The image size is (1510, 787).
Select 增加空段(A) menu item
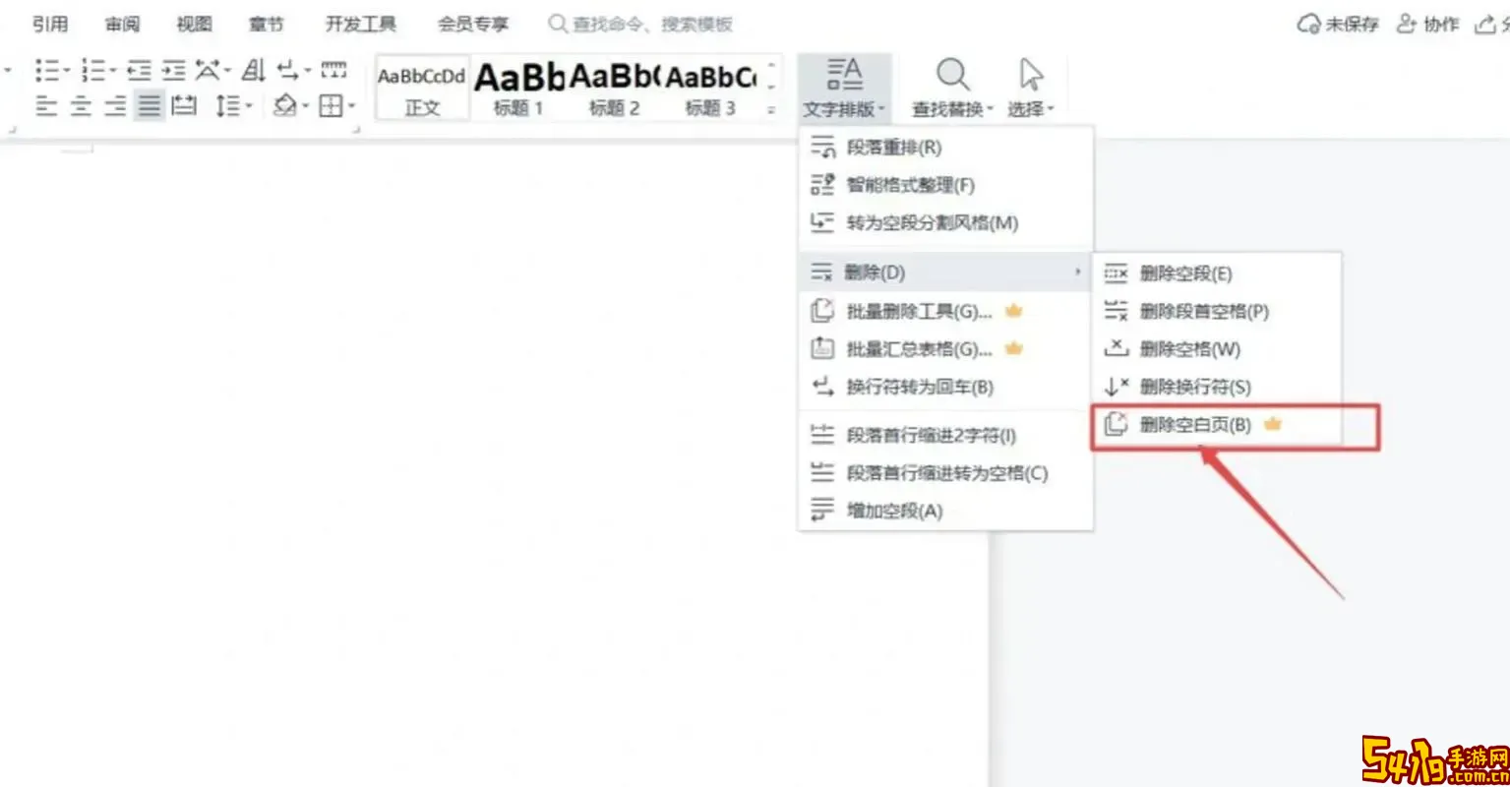pos(945,511)
